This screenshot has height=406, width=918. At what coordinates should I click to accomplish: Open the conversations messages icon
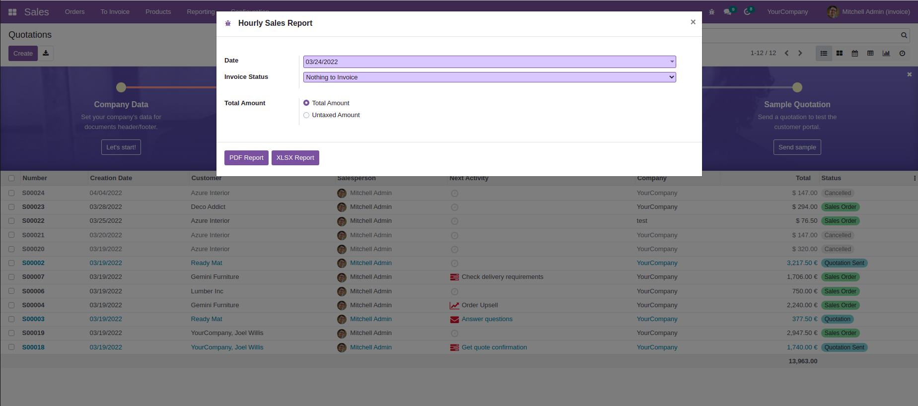click(728, 12)
